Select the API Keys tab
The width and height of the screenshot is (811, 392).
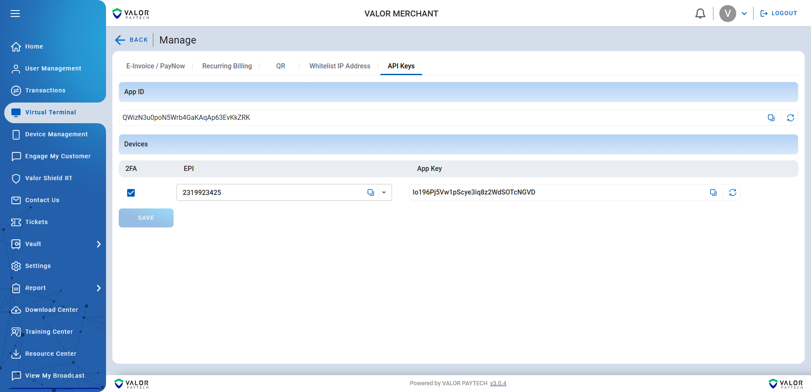(x=401, y=66)
